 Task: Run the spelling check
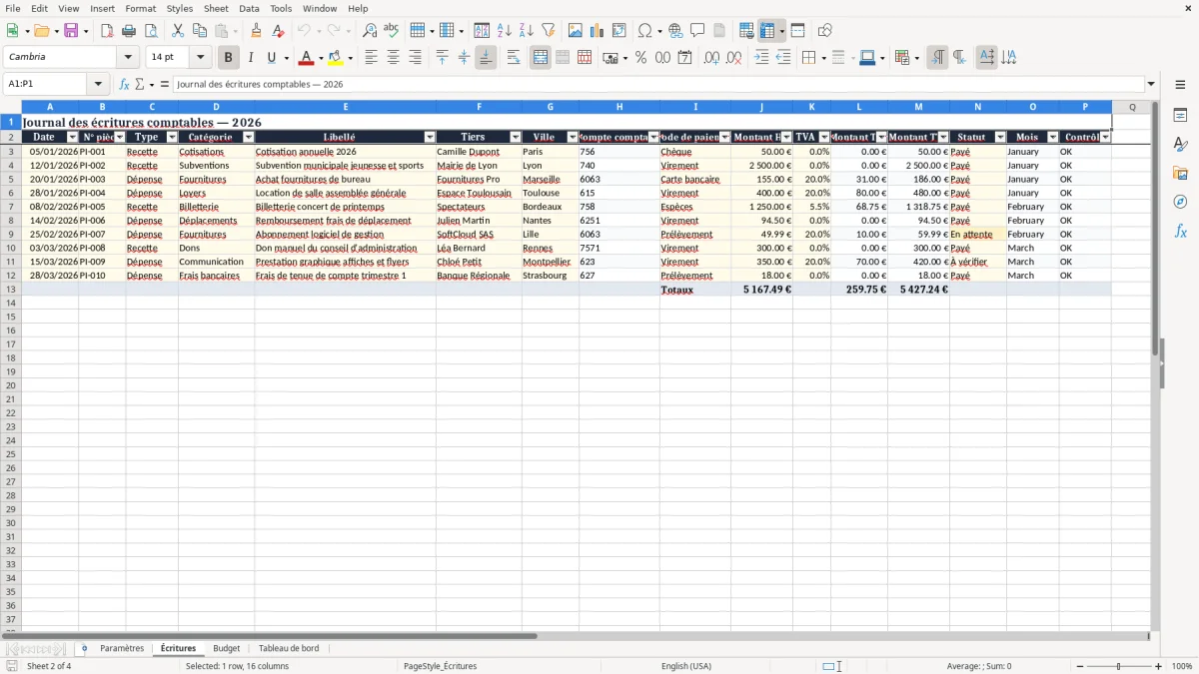coord(392,31)
